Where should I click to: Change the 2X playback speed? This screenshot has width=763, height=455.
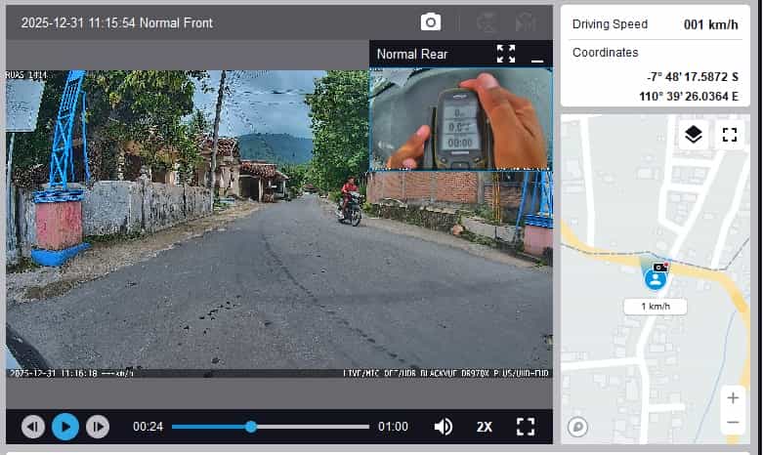pyautogui.click(x=485, y=427)
